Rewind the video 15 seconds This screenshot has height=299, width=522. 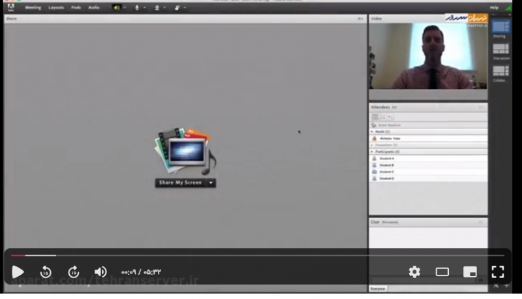pyautogui.click(x=46, y=272)
